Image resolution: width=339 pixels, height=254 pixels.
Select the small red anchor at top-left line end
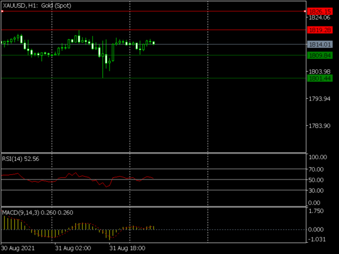click(2, 11)
